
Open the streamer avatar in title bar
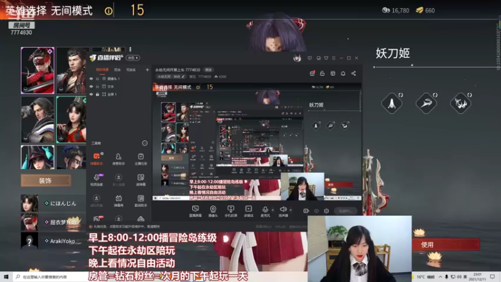click(297, 58)
